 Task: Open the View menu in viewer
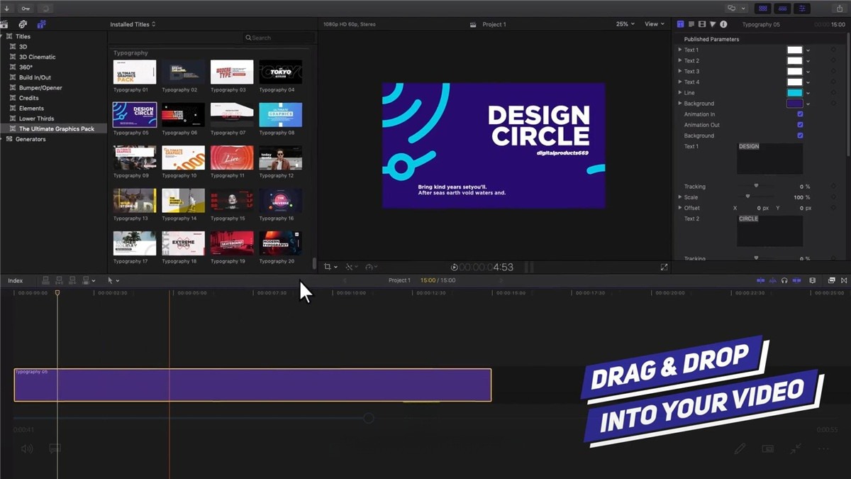[654, 24]
